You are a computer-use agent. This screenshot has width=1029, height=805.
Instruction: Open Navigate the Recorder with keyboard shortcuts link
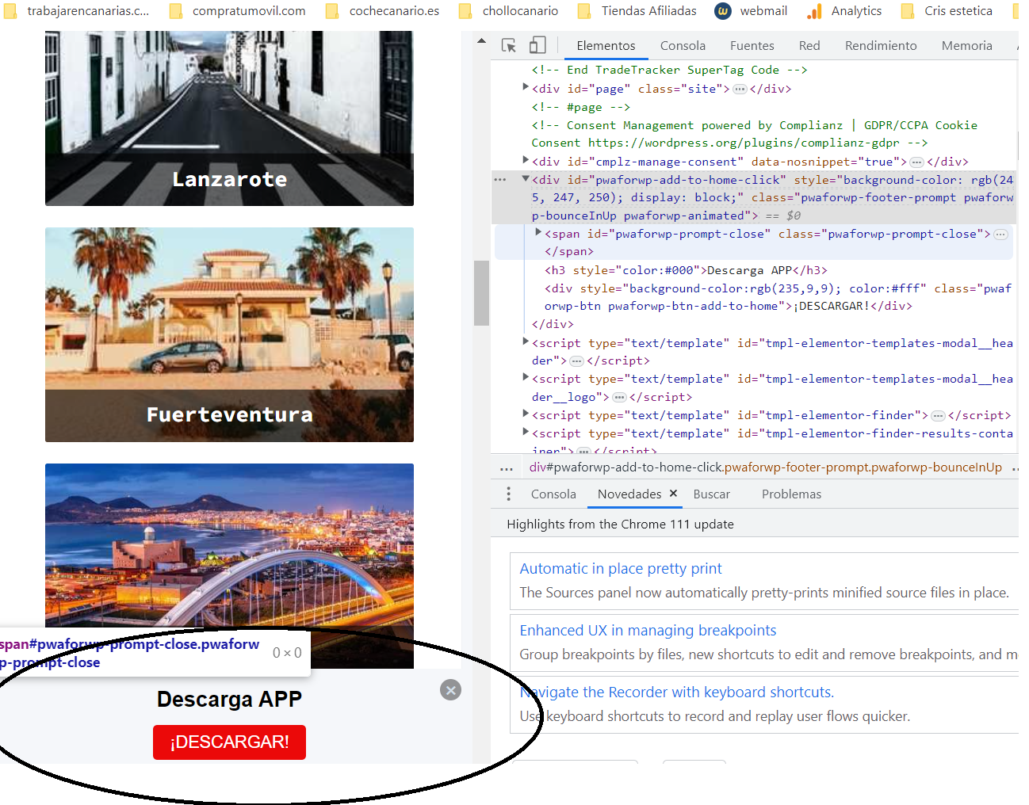click(x=677, y=692)
